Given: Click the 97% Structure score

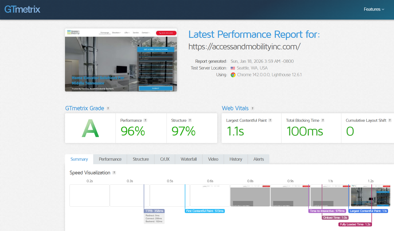Looking at the screenshot, I should (183, 131).
